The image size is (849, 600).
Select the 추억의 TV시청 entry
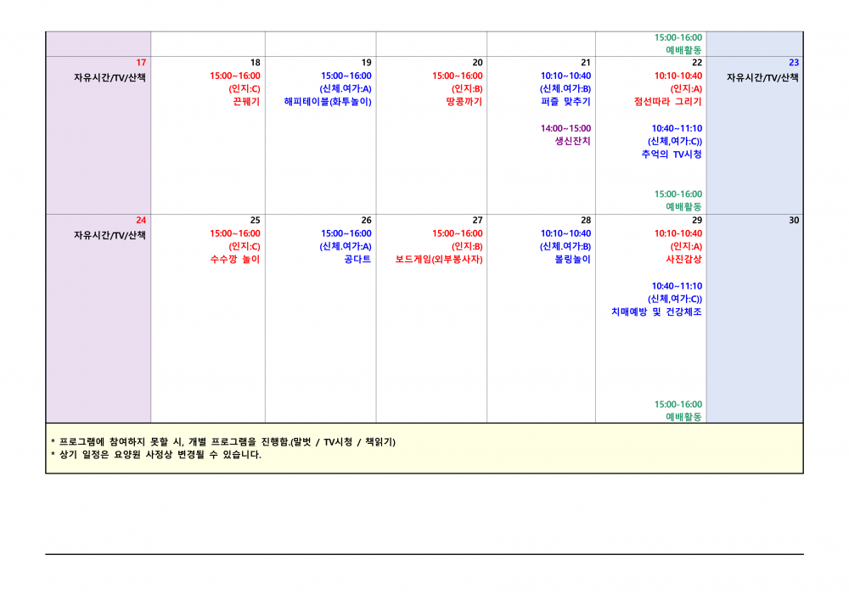pyautogui.click(x=672, y=154)
